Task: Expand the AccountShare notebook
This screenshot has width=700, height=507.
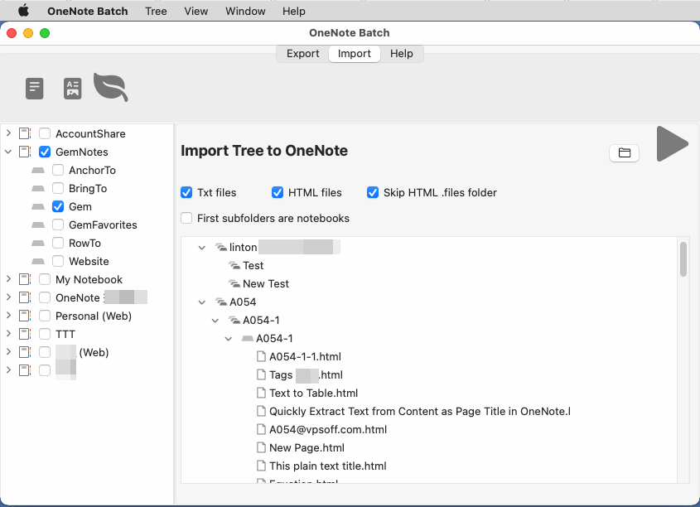Action: click(x=8, y=133)
